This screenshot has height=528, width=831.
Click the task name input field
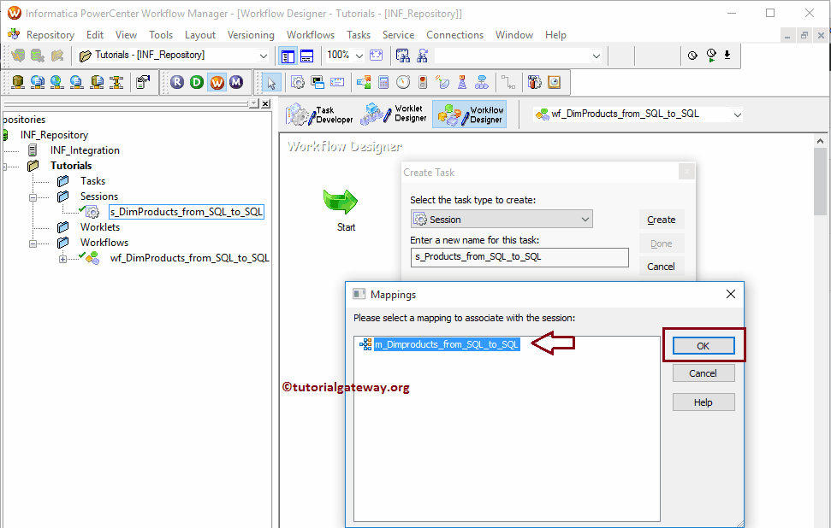tap(519, 257)
